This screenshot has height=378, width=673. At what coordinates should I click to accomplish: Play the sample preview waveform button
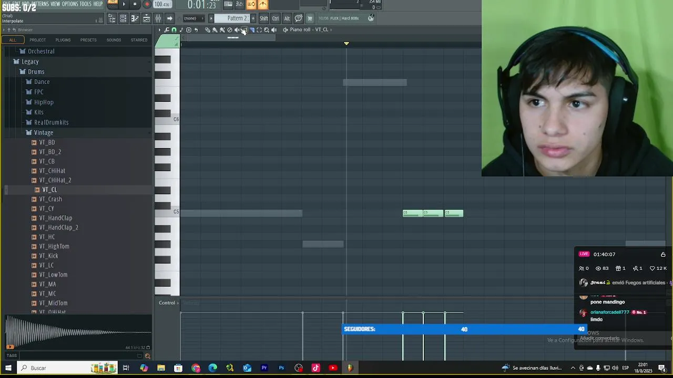[9, 346]
